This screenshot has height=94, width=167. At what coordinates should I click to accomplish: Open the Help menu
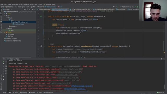[x=54, y=4]
